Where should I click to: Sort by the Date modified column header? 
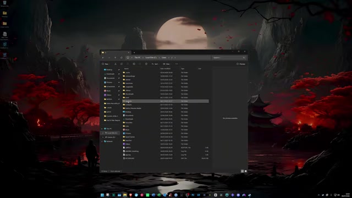[166, 69]
